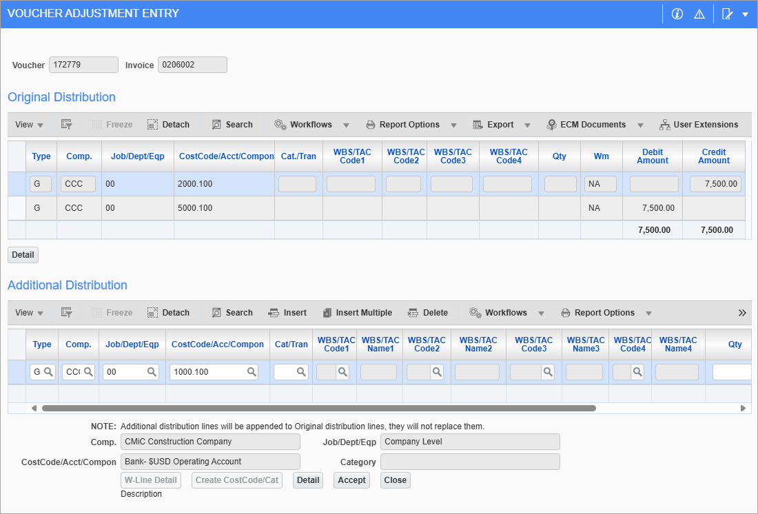Click the edit notes icon in header
The width and height of the screenshot is (758, 514).
tap(728, 14)
